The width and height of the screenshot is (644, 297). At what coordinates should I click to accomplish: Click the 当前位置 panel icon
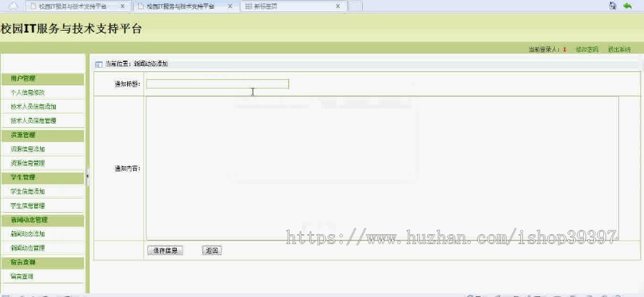pos(99,64)
